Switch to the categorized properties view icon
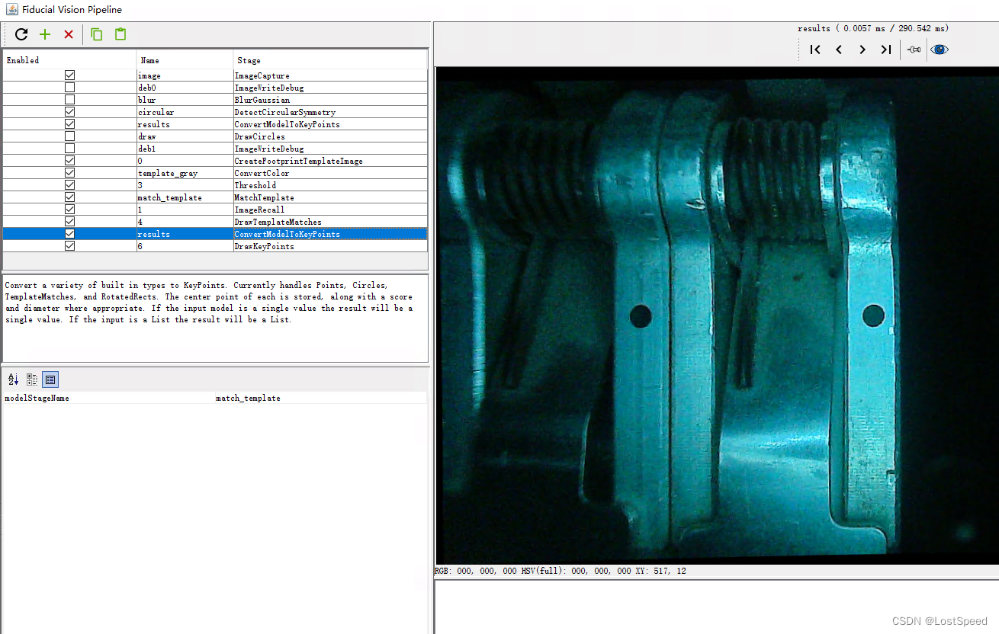 coord(32,379)
